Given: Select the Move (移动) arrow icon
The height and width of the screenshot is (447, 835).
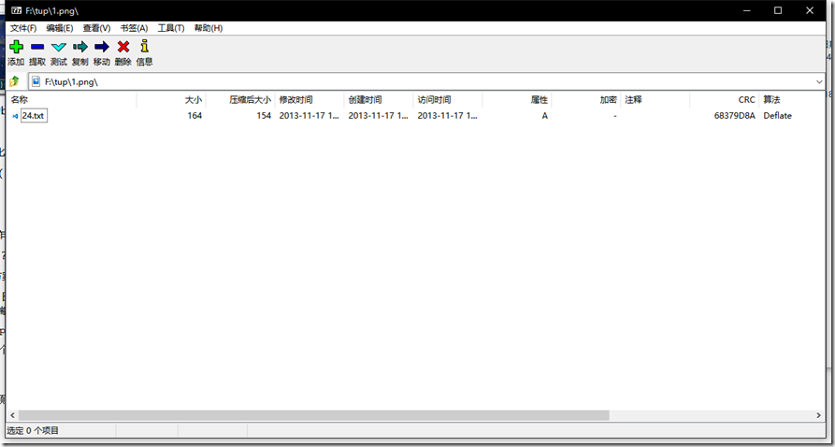Looking at the screenshot, I should click(102, 47).
